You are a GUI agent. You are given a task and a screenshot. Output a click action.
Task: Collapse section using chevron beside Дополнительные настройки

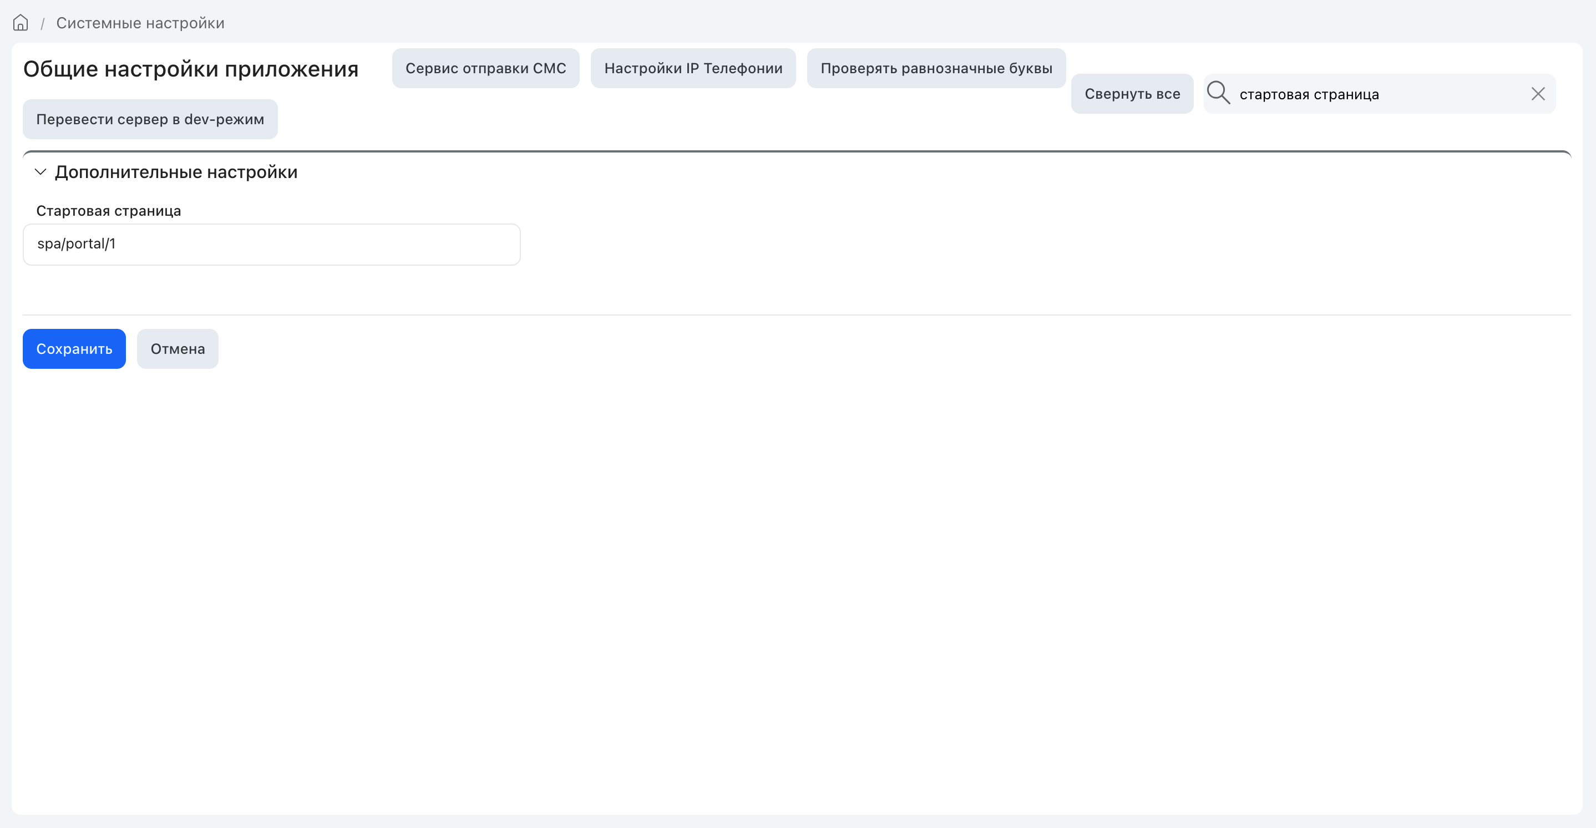[x=40, y=172]
